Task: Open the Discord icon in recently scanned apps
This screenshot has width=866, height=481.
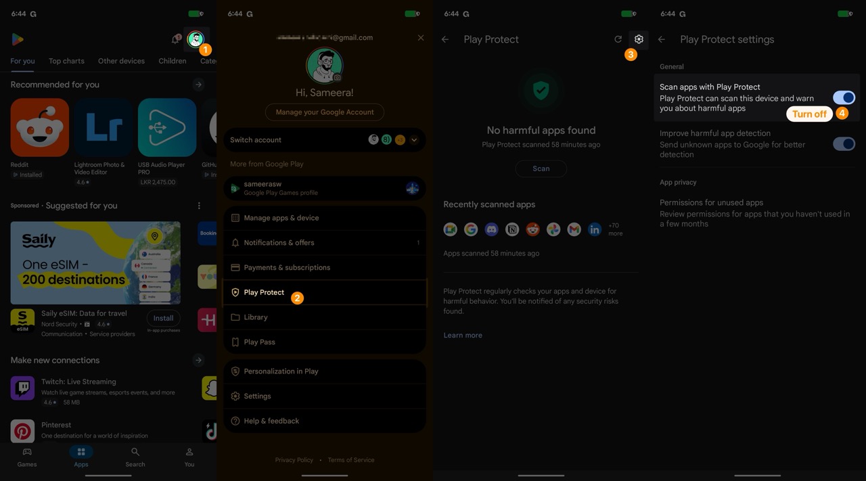Action: coord(492,229)
